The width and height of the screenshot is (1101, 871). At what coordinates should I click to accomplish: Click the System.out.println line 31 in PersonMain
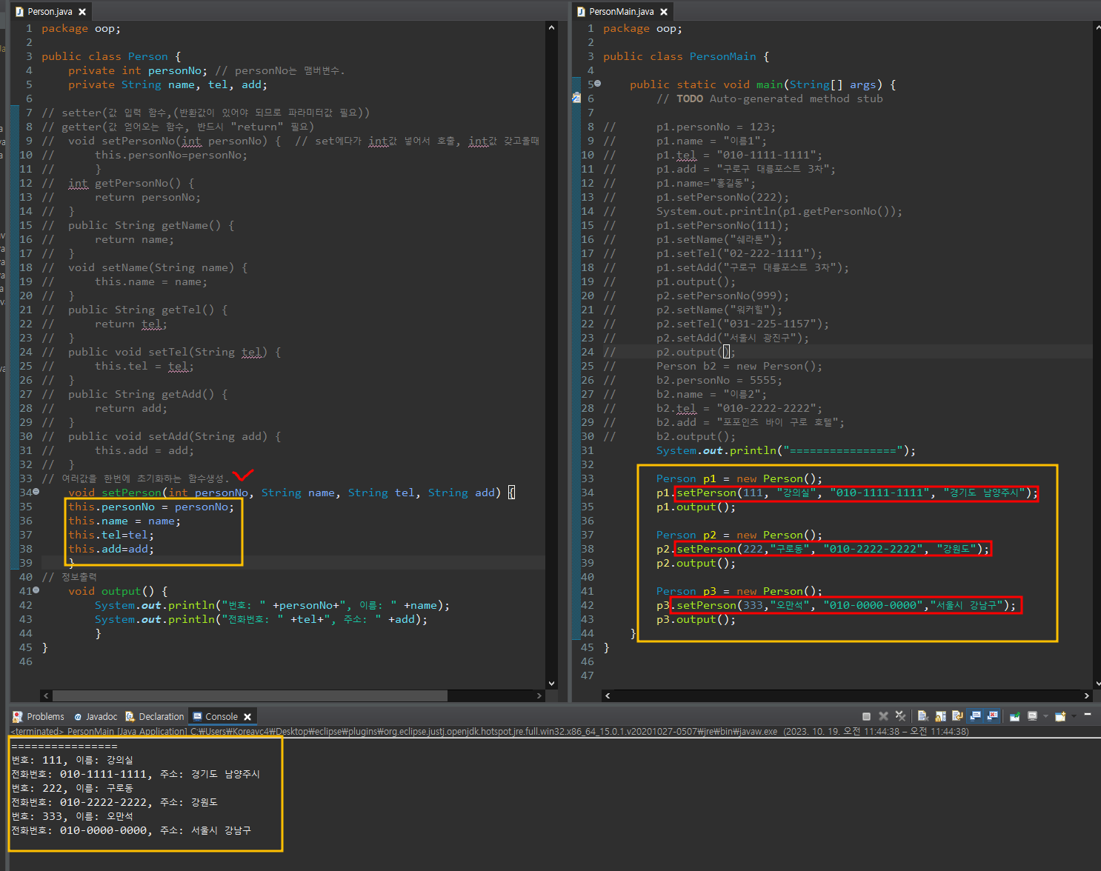786,450
